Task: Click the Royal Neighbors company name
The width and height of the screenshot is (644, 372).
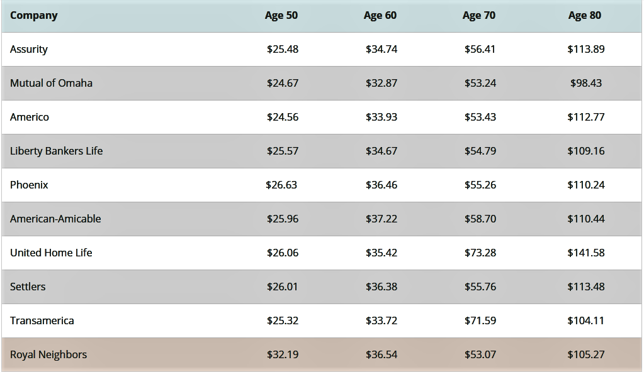Action: click(x=48, y=354)
